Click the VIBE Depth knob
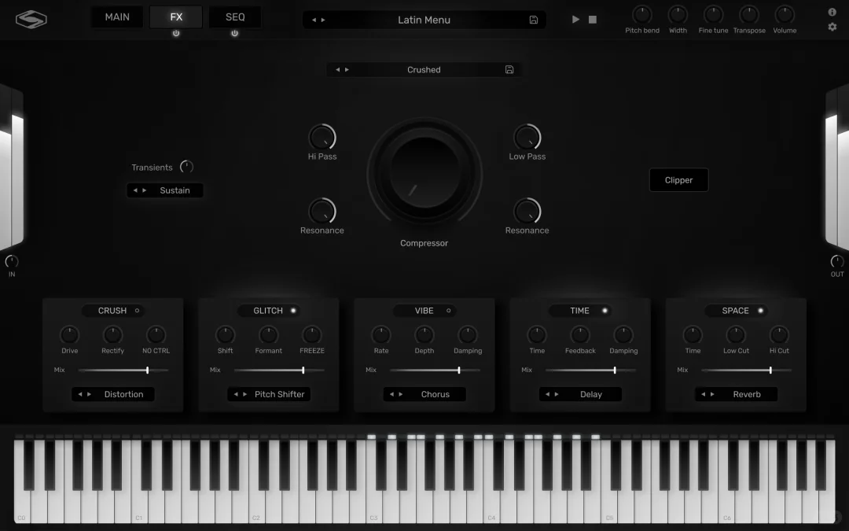The width and height of the screenshot is (849, 531). point(424,335)
